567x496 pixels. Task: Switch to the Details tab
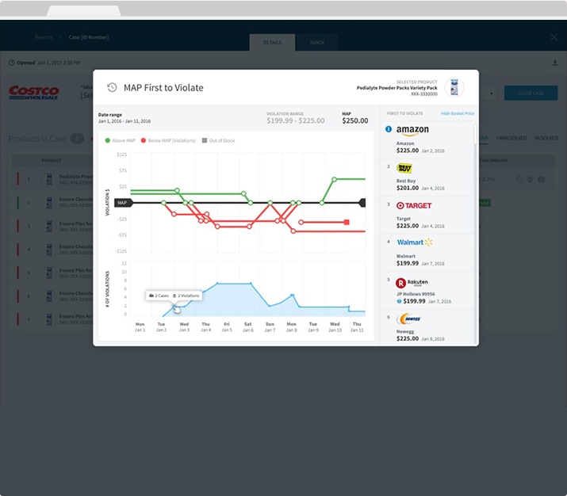(272, 42)
